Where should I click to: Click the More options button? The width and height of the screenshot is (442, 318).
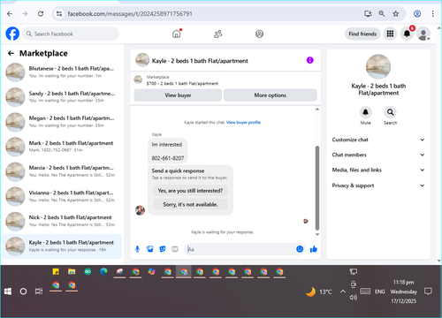tap(271, 95)
